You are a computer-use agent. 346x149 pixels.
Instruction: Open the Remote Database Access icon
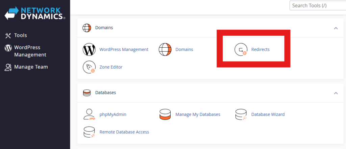(x=89, y=132)
